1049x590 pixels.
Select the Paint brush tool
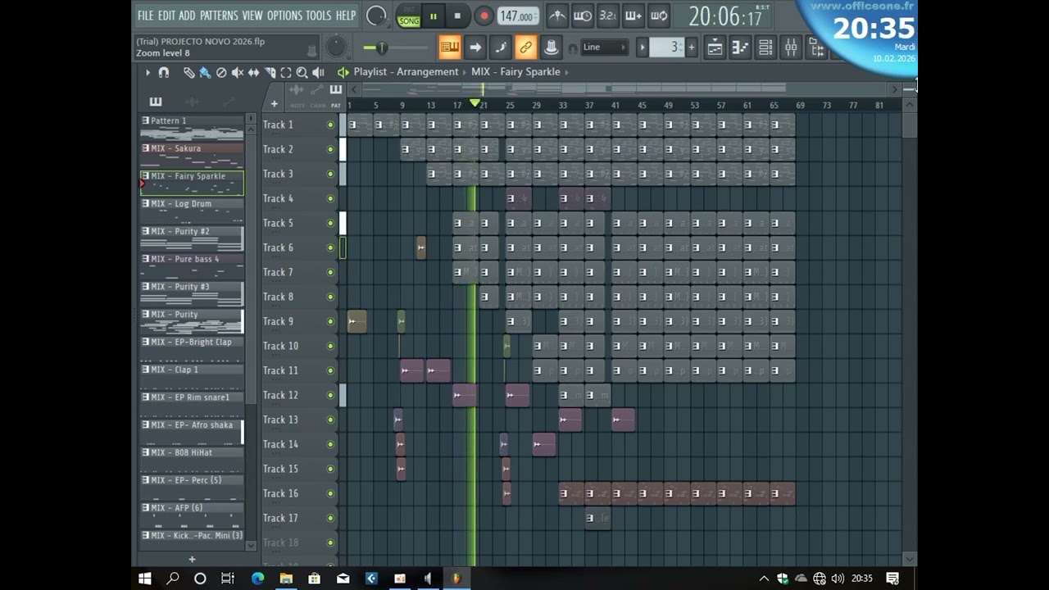205,73
